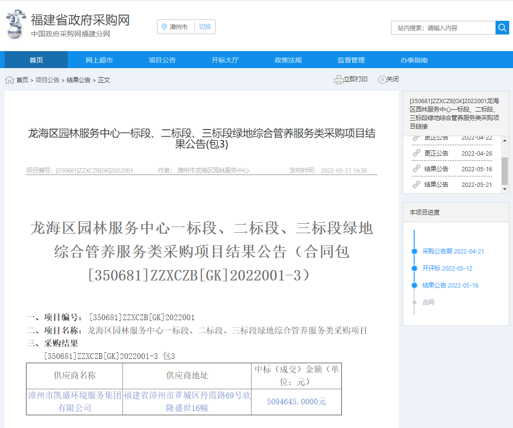
Task: Click the 福建省政府采购网 site title
Action: point(80,20)
